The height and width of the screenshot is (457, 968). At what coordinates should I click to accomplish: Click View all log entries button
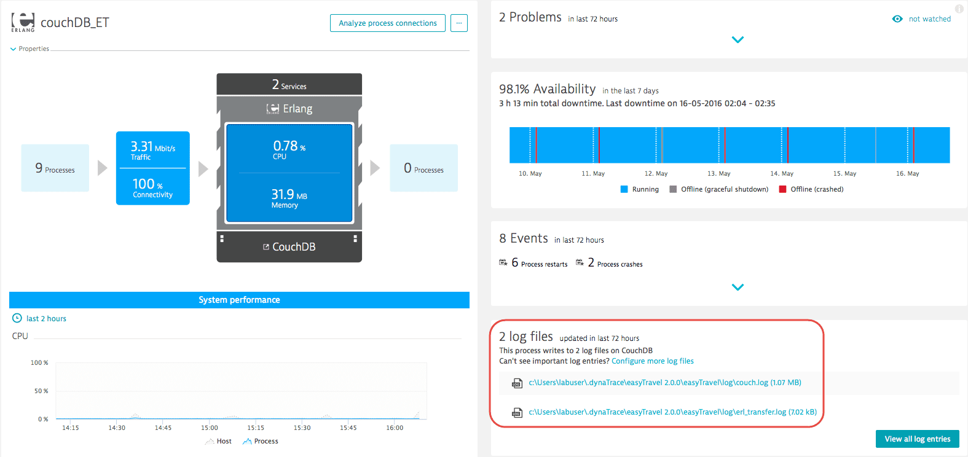pyautogui.click(x=918, y=439)
